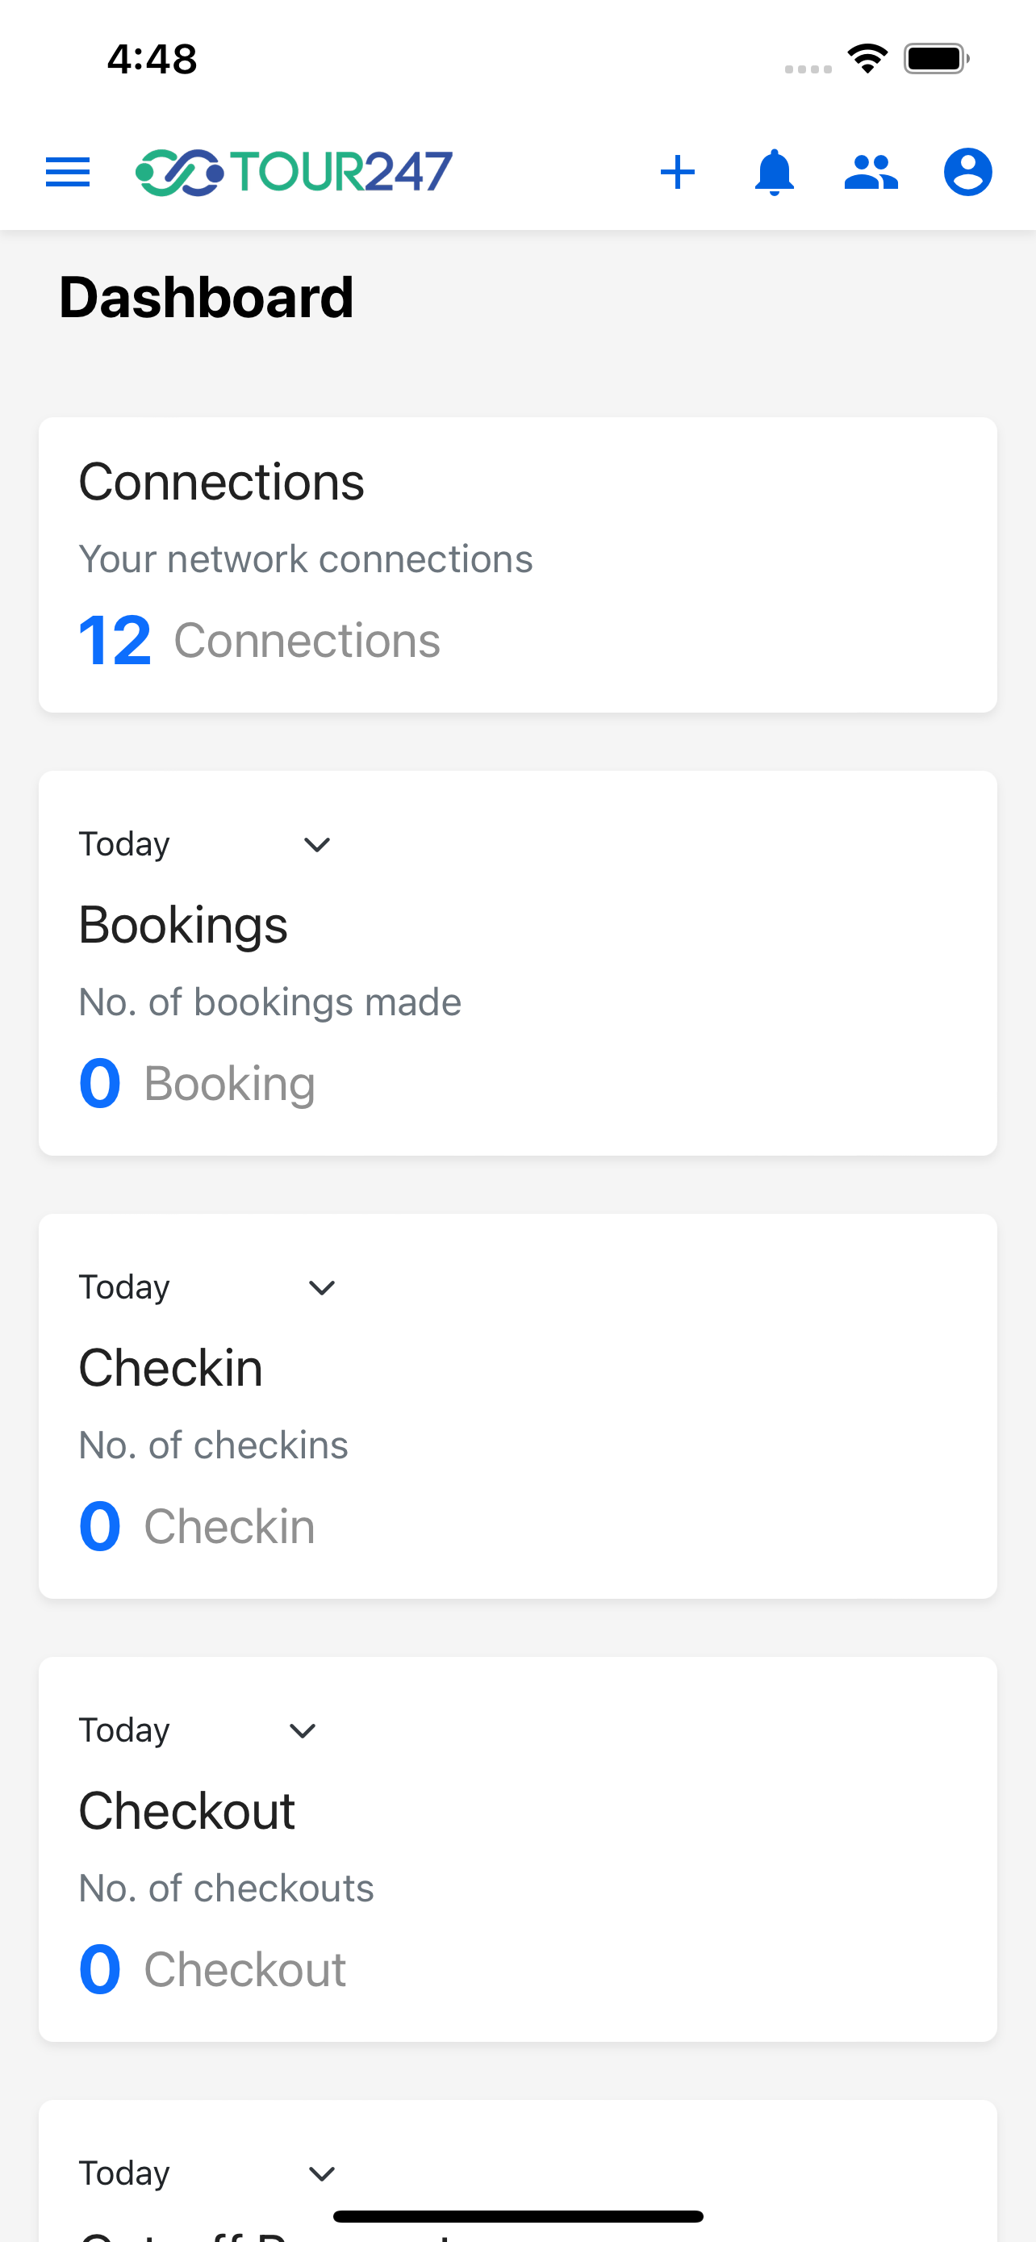Viewport: 1036px width, 2242px height.
Task: Expand the Bookings period dropdown chevron
Action: pyautogui.click(x=316, y=844)
